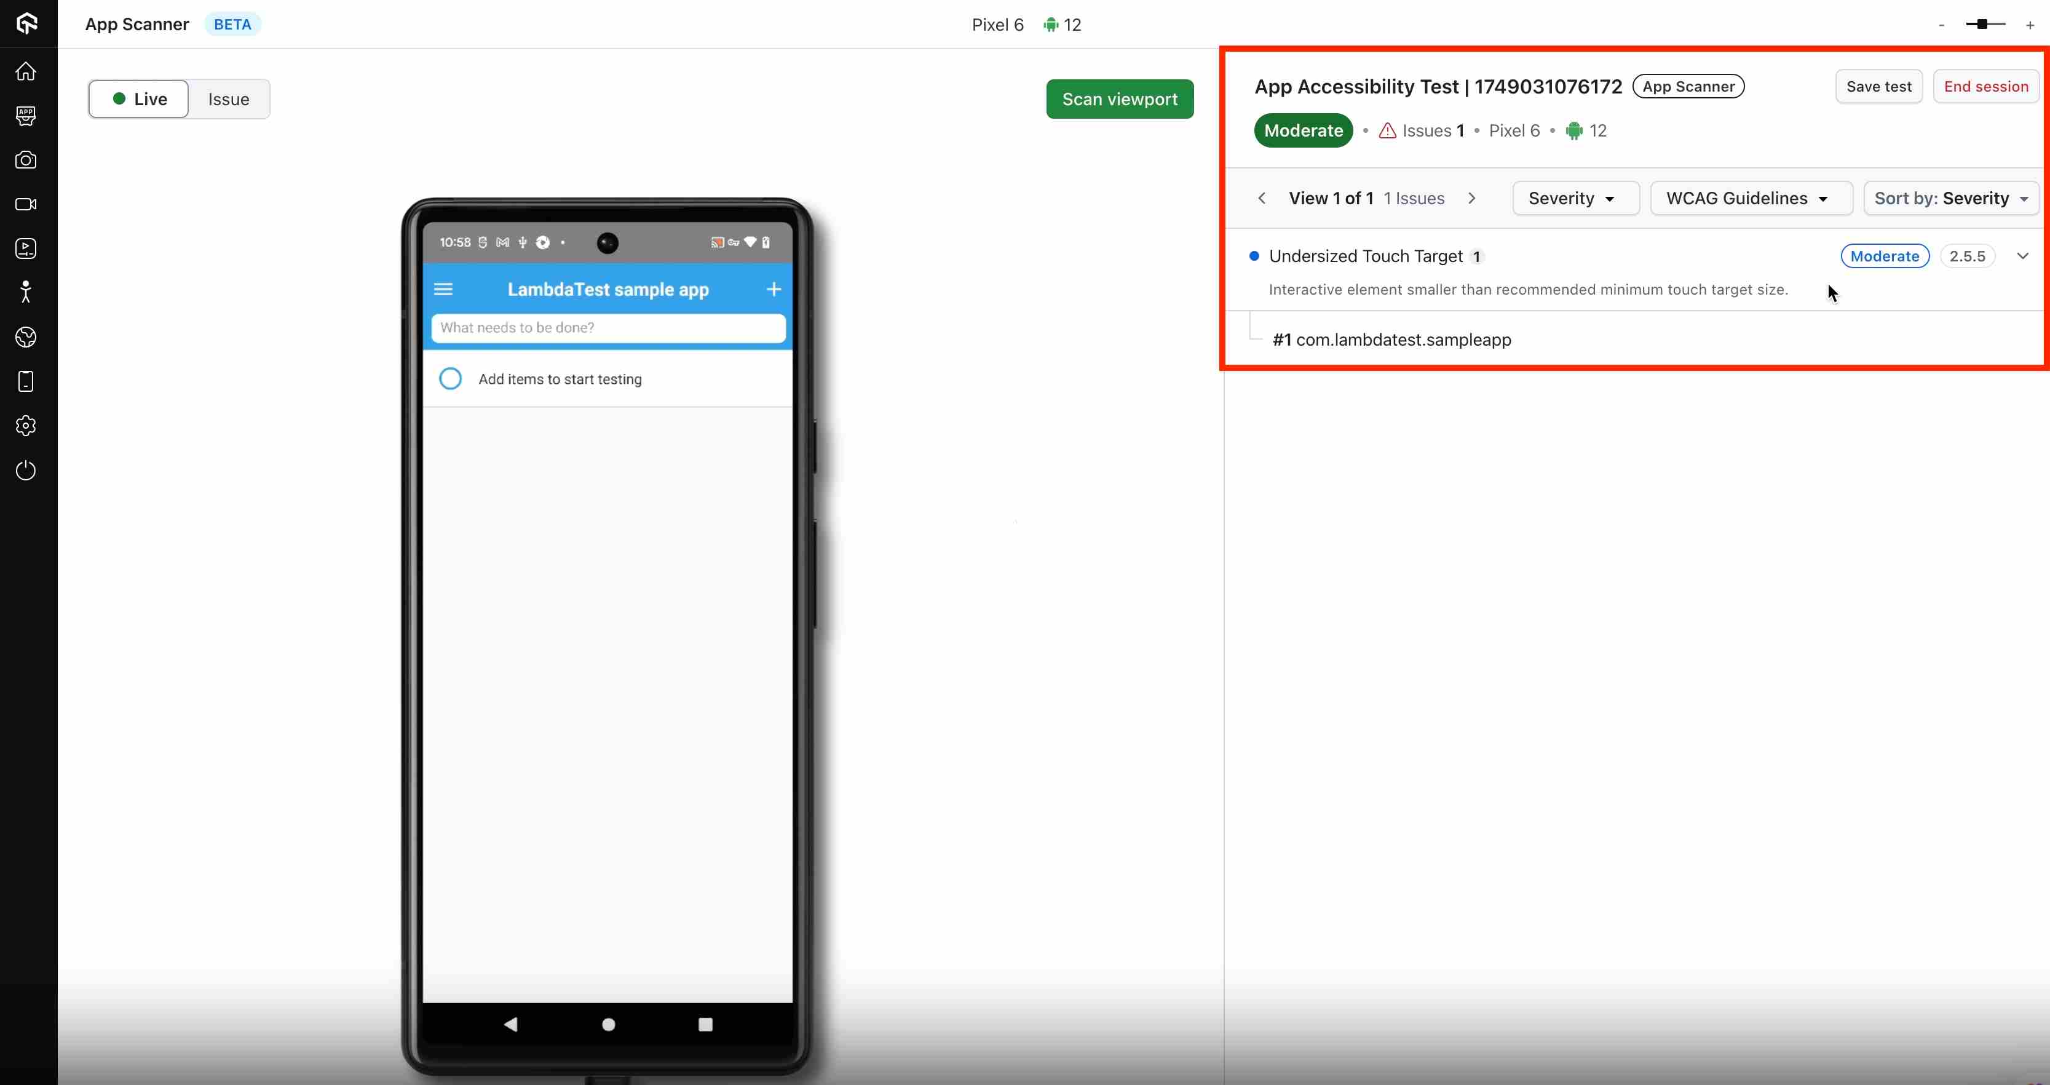
Task: Open the WCAG Guidelines dropdown
Action: [1751, 198]
